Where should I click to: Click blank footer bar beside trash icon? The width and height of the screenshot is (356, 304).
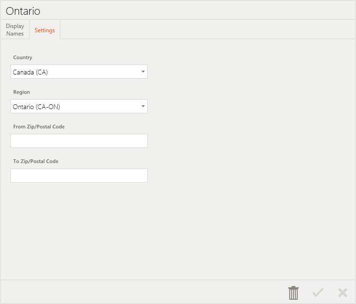142,292
